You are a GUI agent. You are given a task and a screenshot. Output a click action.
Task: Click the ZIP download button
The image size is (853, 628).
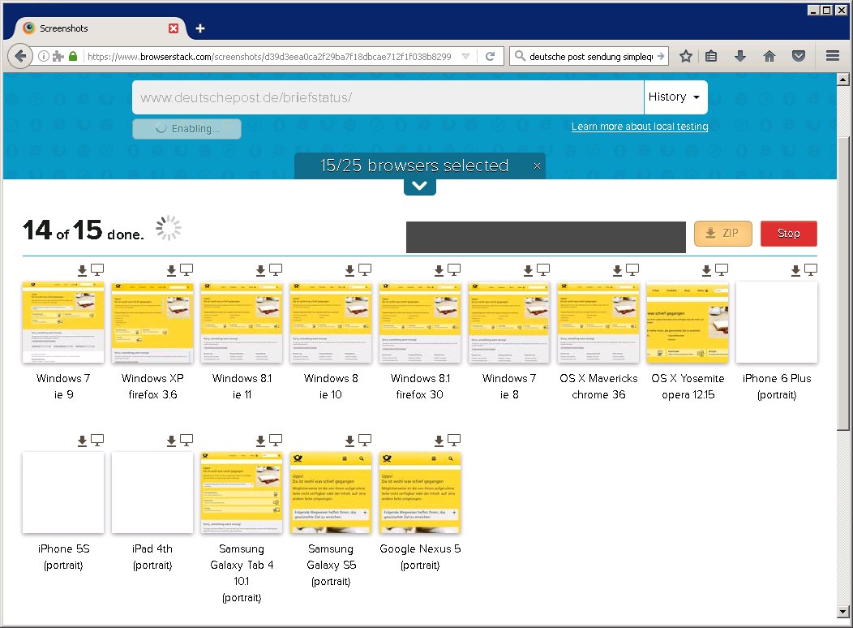(x=722, y=234)
